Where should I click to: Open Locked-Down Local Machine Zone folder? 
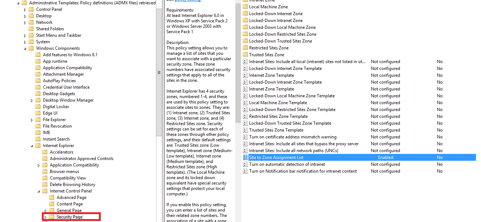pyautogui.click(x=282, y=27)
